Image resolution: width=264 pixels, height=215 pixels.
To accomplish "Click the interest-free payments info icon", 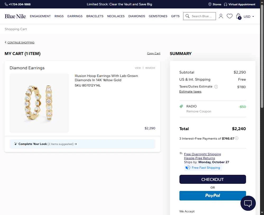I will pos(237,138).
